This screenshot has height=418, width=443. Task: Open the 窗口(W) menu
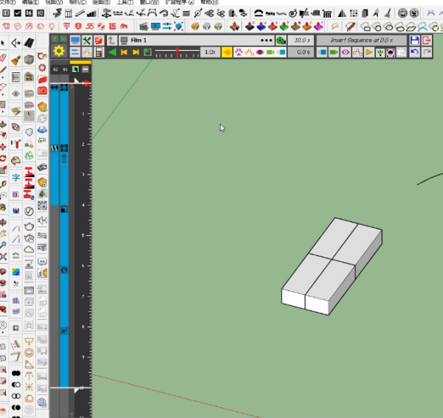coord(149,2)
